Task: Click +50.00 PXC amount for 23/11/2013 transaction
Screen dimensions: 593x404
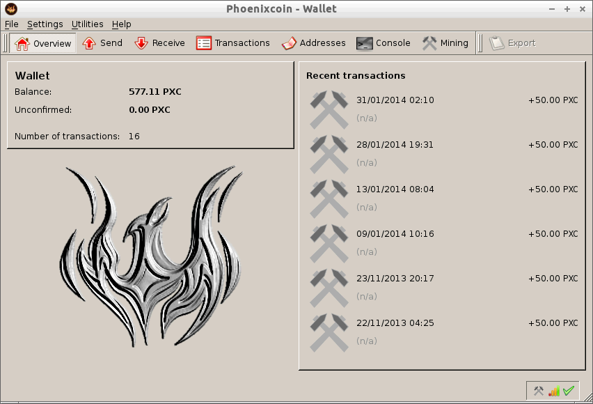Action: (x=553, y=279)
